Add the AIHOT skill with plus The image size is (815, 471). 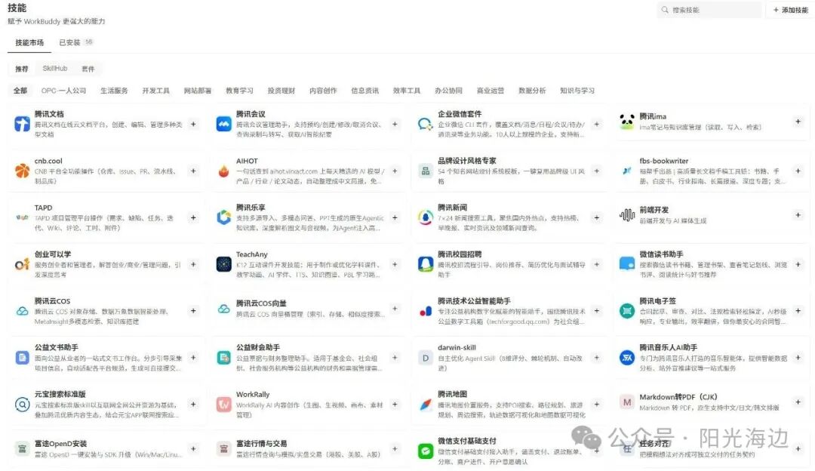click(x=395, y=171)
